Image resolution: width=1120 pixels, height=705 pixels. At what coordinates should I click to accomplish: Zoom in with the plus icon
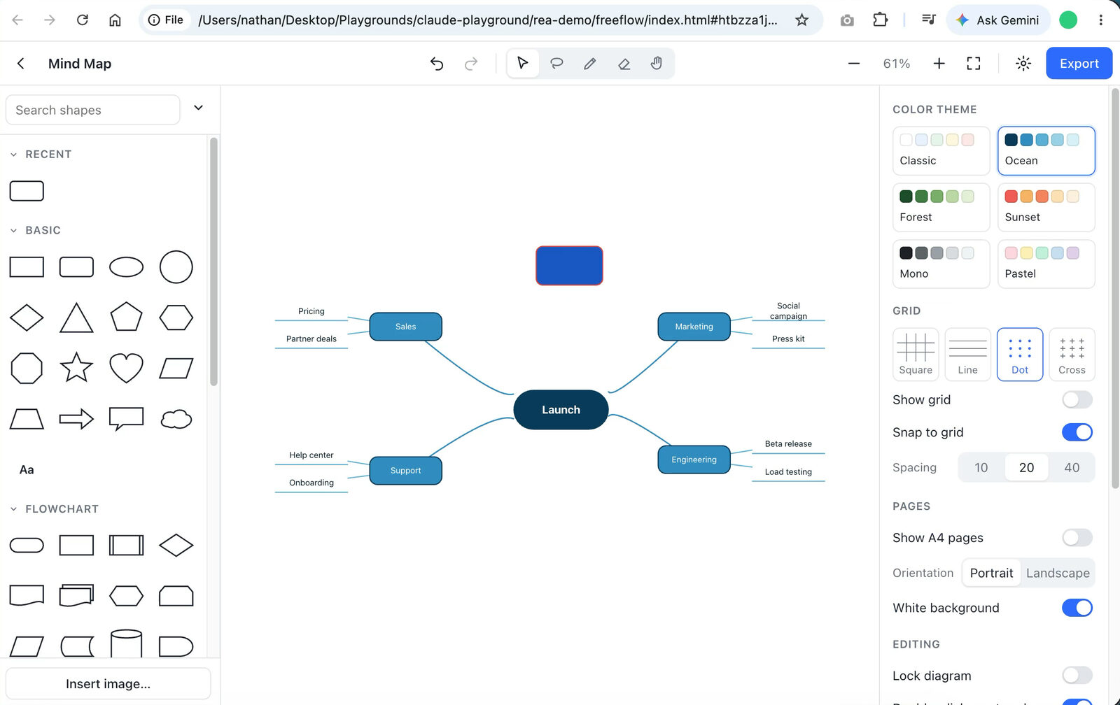939,64
